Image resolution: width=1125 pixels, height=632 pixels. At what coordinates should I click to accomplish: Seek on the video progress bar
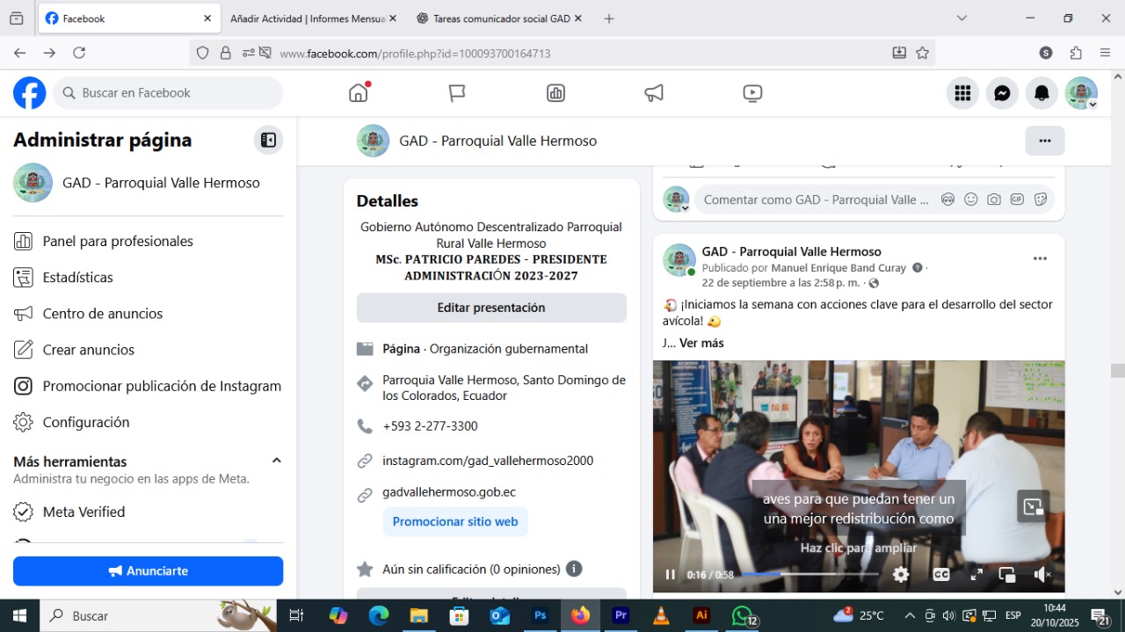tap(809, 574)
